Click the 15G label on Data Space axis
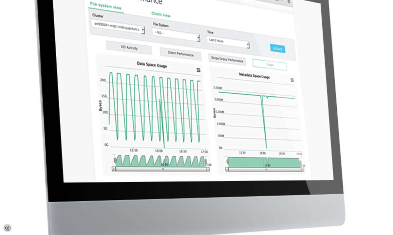The width and height of the screenshot is (393, 235). [x=104, y=96]
